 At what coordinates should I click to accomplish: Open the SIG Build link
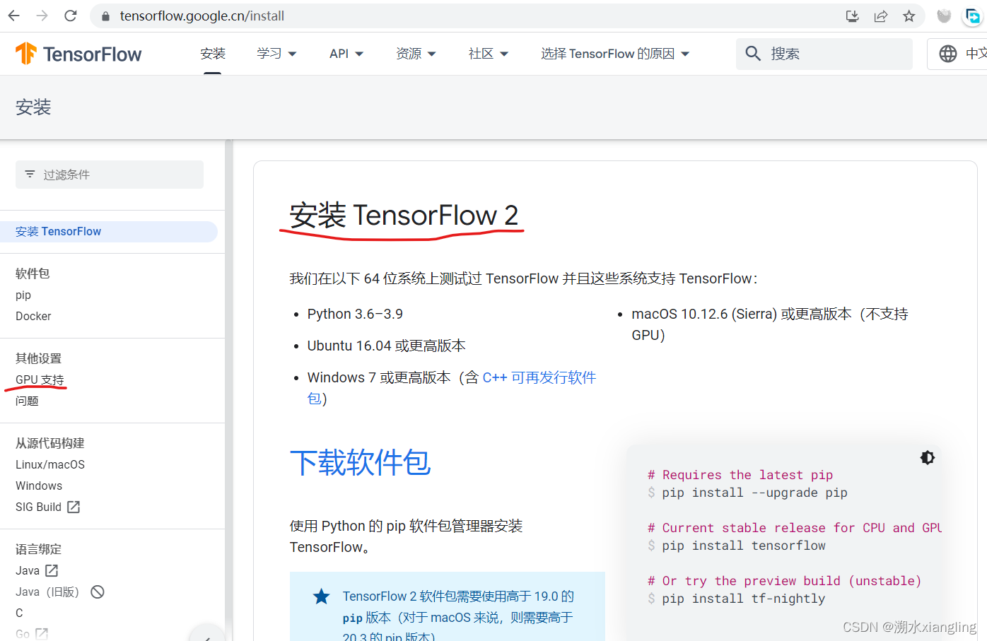click(38, 507)
